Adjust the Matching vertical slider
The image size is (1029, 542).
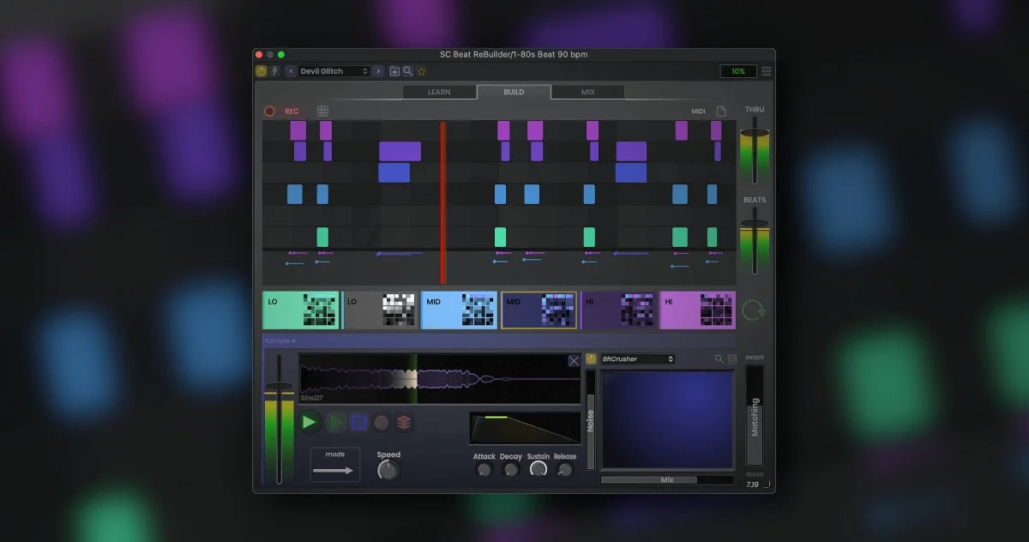click(755, 417)
